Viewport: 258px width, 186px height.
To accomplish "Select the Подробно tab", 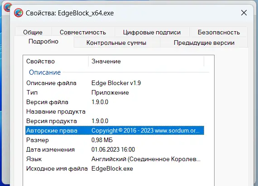I will [43, 42].
